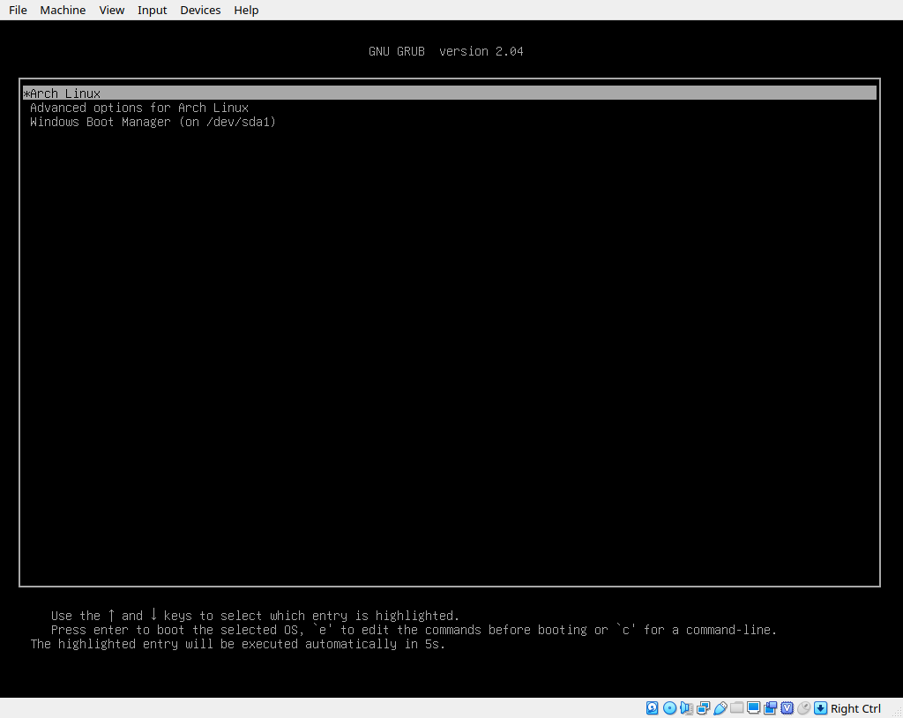Select Advanced options for Arch Linux
This screenshot has height=718, width=903.
(x=139, y=108)
